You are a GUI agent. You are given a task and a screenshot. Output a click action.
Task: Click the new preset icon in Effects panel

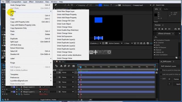[x=176, y=58]
